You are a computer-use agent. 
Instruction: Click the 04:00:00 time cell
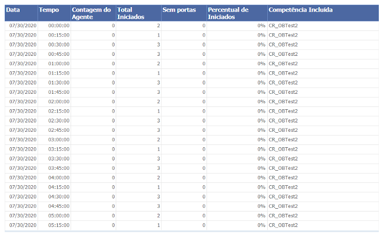tap(55, 178)
